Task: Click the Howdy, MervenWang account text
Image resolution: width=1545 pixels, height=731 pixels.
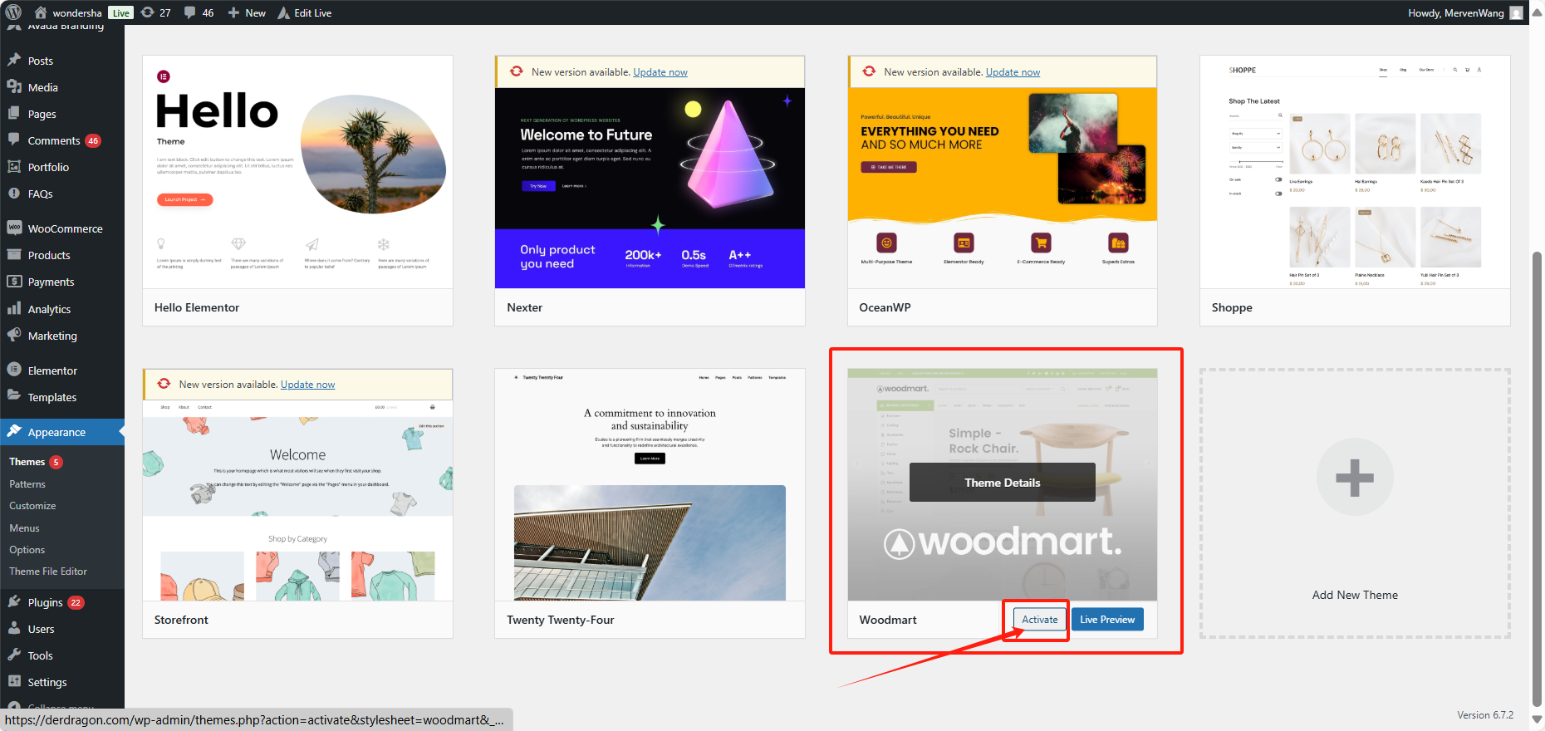Action: click(1455, 12)
